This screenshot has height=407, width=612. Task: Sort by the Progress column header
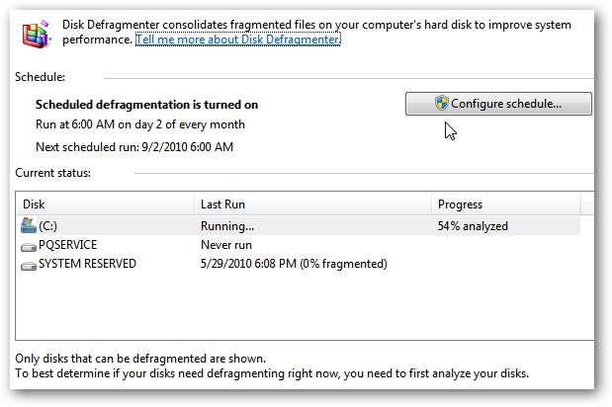tap(504, 204)
